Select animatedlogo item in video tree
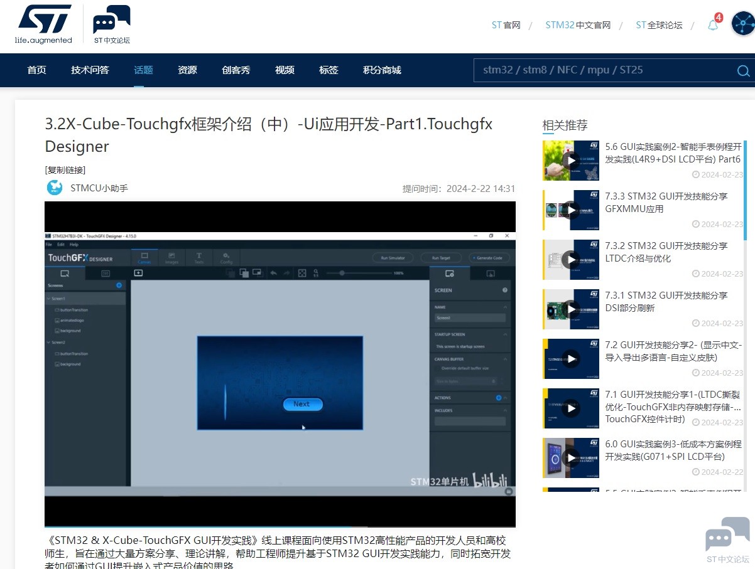 pos(68,320)
